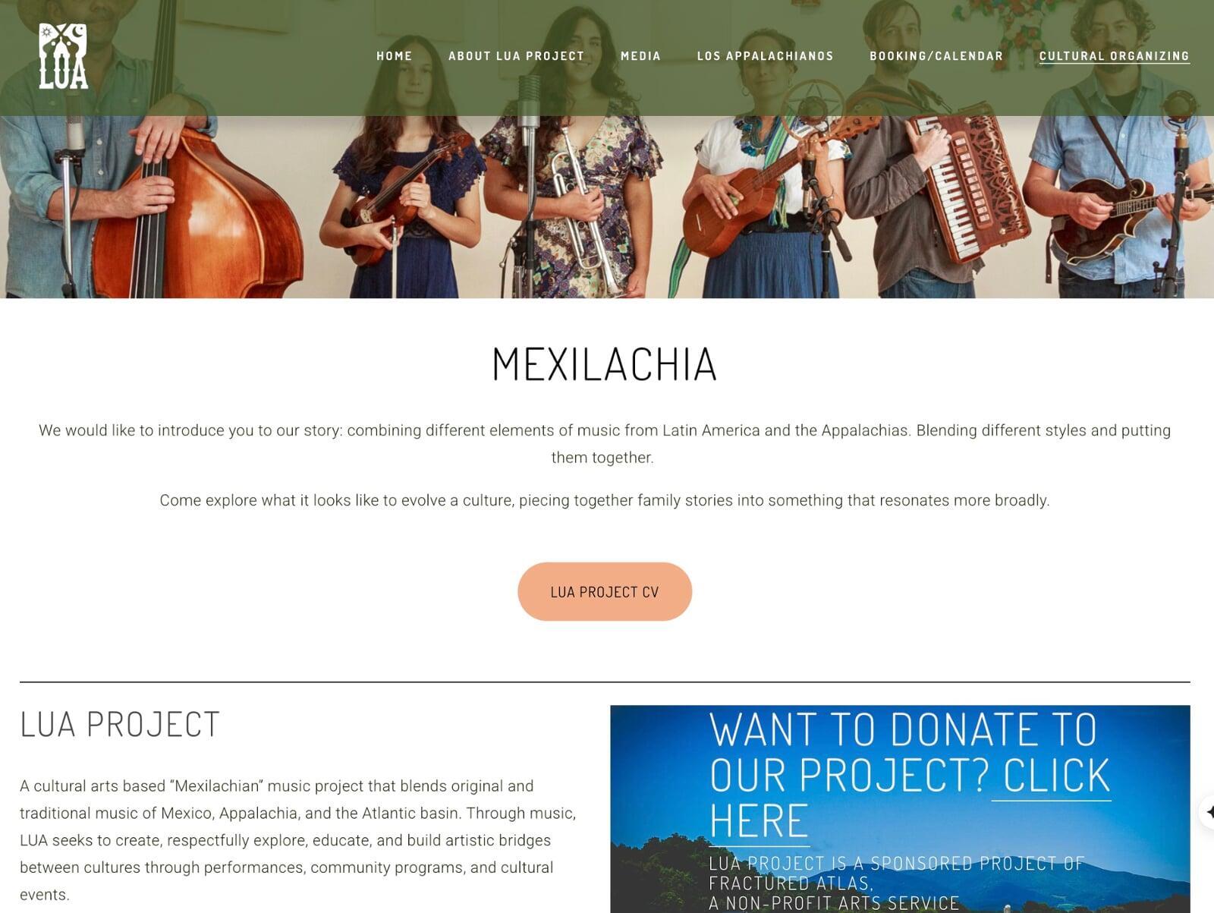
Task: Navigate to the MEDIA section
Action: [x=640, y=56]
